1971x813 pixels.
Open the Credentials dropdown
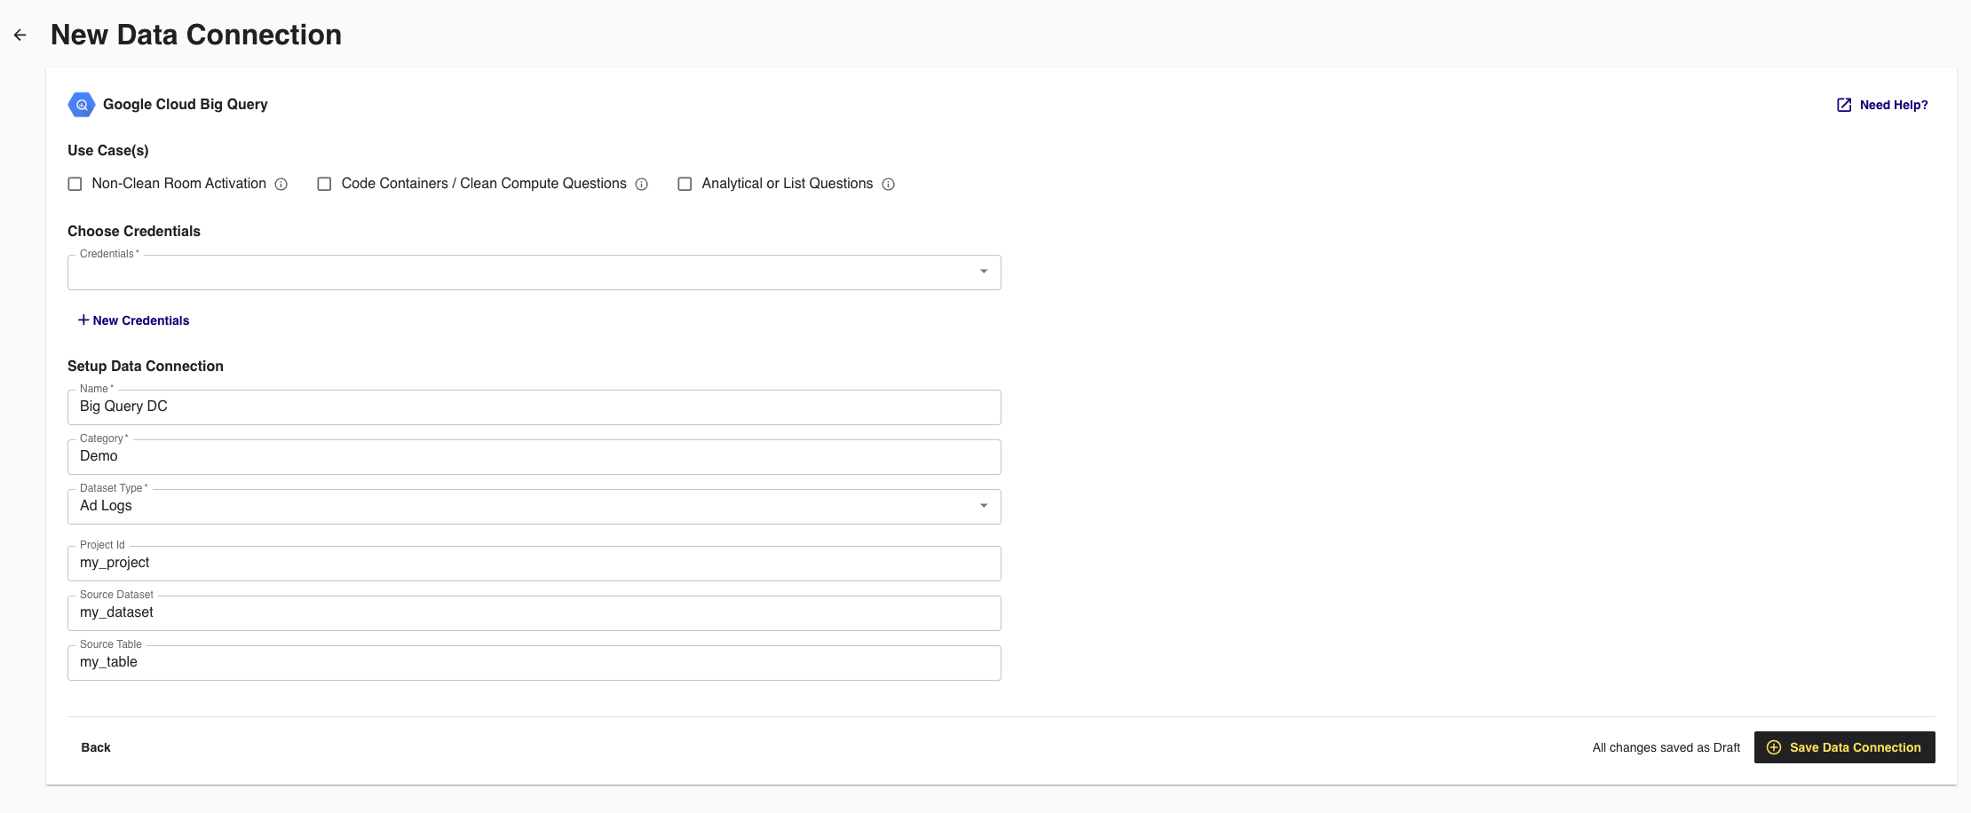[x=533, y=272]
